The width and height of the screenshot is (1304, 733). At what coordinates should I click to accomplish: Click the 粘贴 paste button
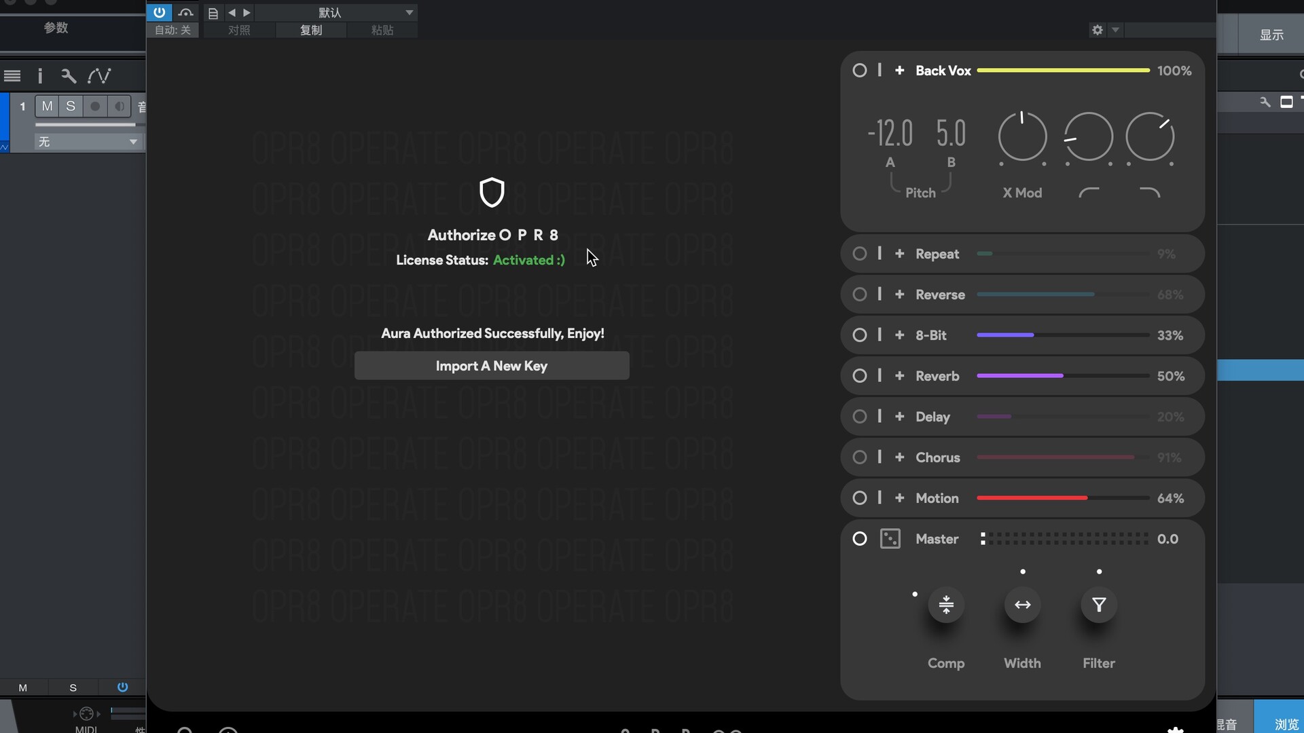coord(382,30)
